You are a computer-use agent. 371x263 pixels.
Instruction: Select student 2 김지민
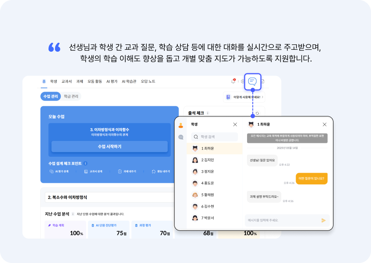[214, 160]
